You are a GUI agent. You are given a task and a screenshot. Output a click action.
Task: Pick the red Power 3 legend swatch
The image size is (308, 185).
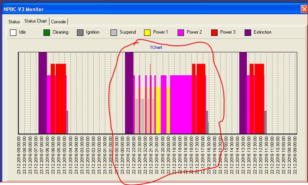pyautogui.click(x=214, y=32)
